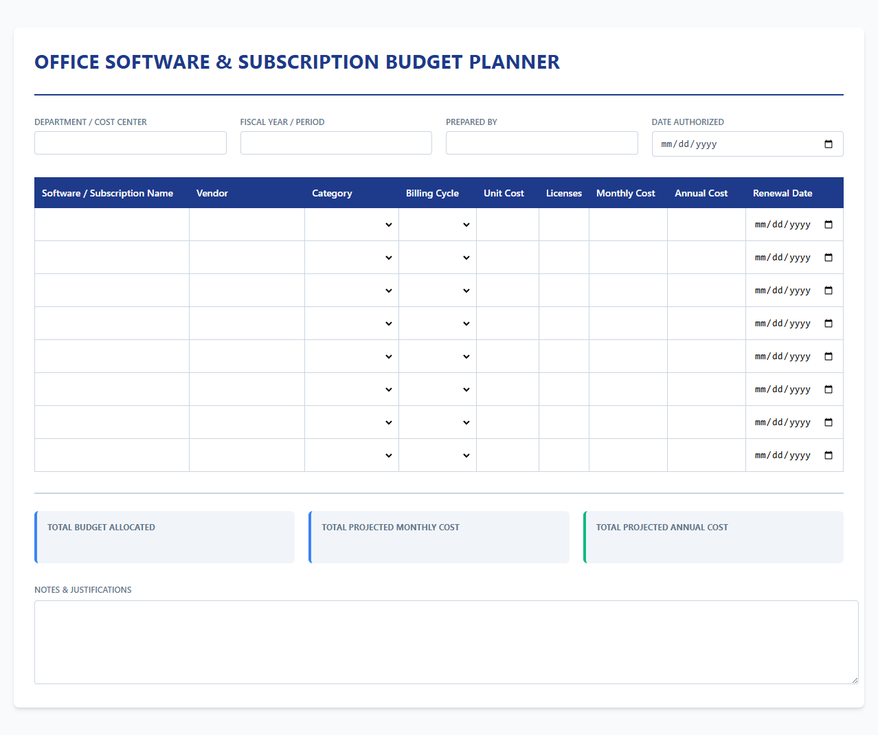The width and height of the screenshot is (878, 735).
Task: Click the Total Budget Allocated box
Action: pyautogui.click(x=165, y=537)
